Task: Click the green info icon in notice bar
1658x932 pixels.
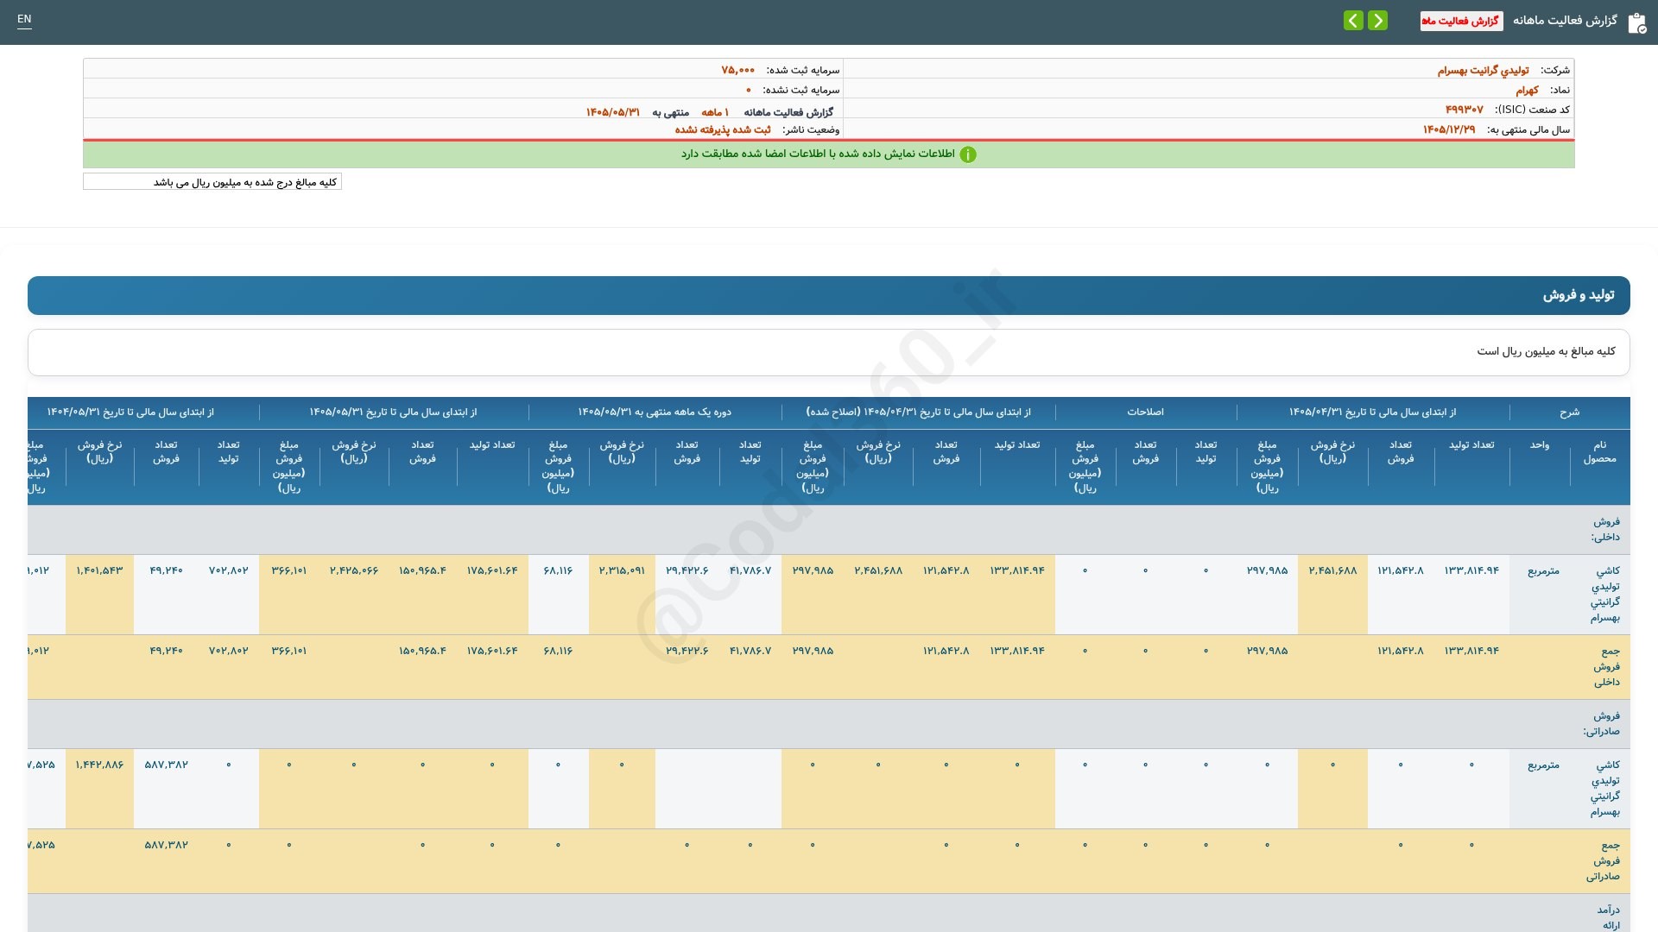Action: click(968, 154)
